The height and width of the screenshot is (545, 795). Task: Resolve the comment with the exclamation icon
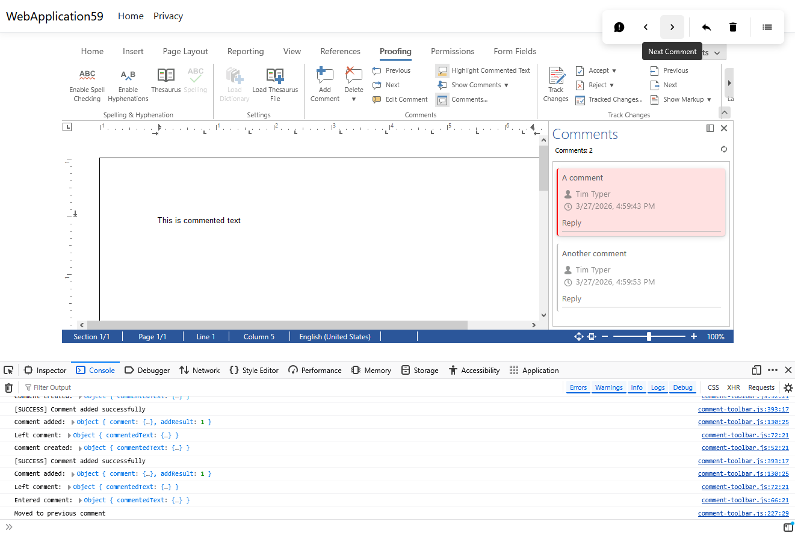pyautogui.click(x=619, y=27)
